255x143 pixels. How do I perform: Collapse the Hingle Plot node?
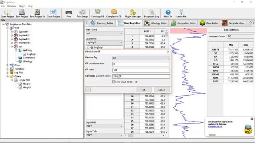(x=12, y=80)
